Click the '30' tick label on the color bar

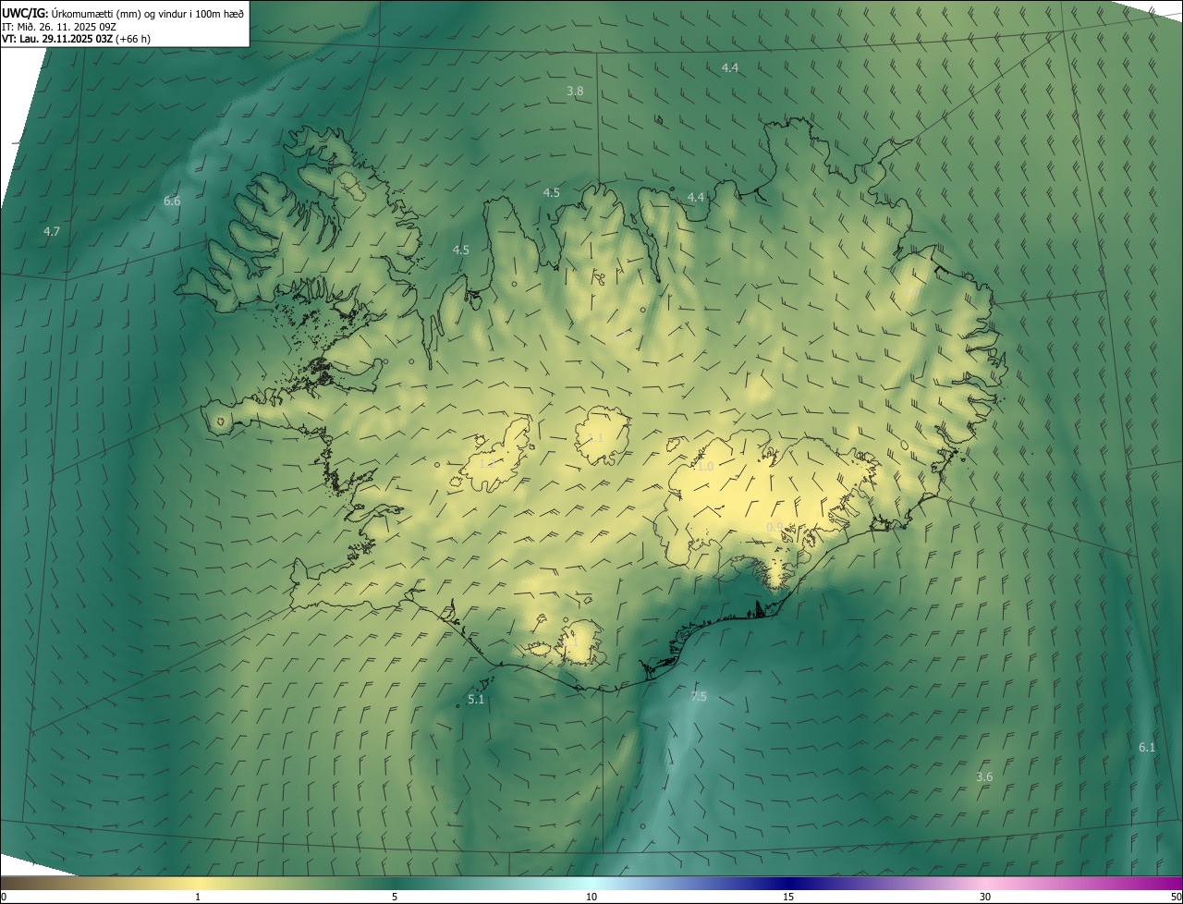pyautogui.click(x=985, y=898)
